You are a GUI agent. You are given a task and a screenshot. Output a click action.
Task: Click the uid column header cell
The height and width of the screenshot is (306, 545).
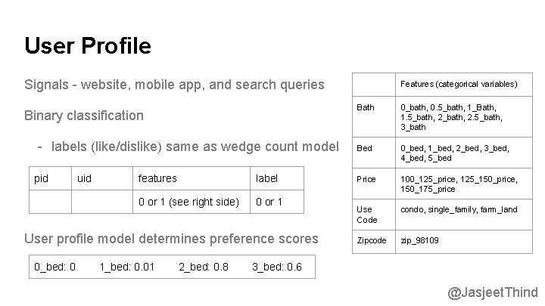pyautogui.click(x=102, y=178)
